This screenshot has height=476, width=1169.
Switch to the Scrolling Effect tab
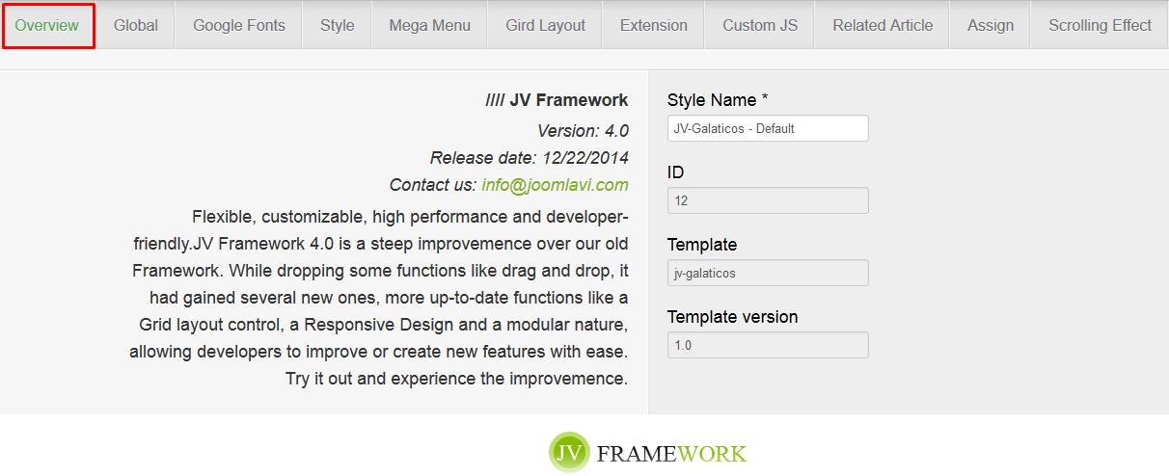1101,26
